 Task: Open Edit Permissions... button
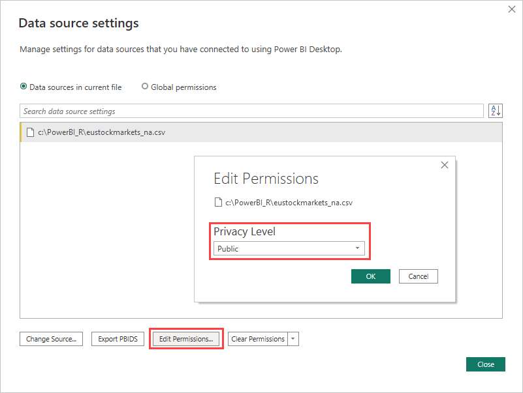[186, 339]
